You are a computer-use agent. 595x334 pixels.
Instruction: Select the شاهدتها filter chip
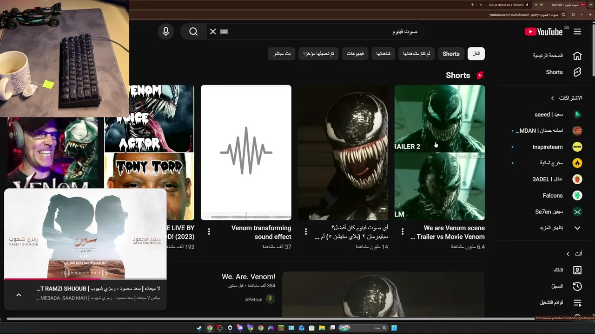[x=383, y=54]
